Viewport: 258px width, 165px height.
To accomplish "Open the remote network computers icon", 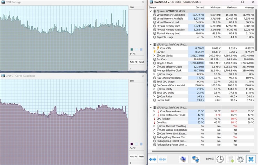I will tap(195, 159).
